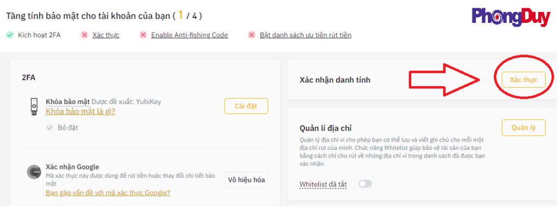Click the YubiKey security key icon
This screenshot has height=219, width=557.
click(x=34, y=106)
